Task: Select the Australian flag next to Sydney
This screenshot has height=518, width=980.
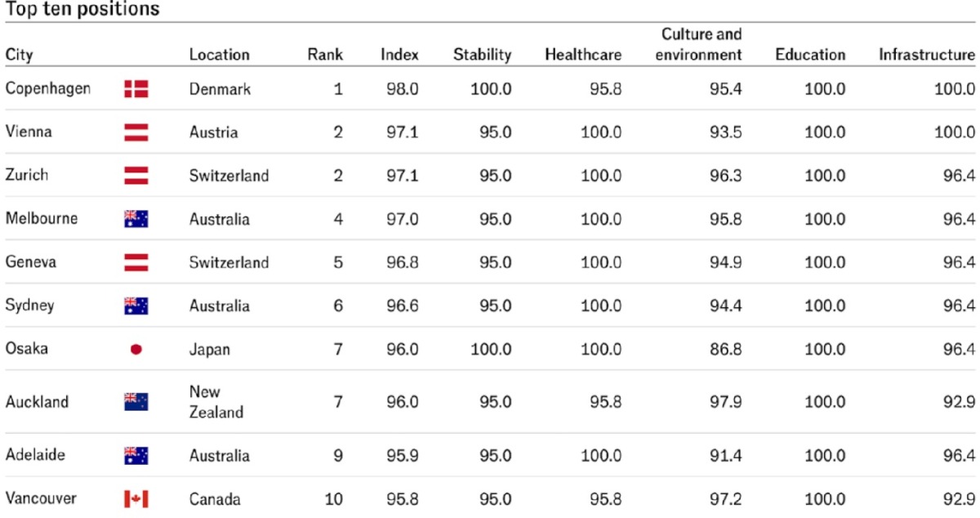Action: [136, 306]
